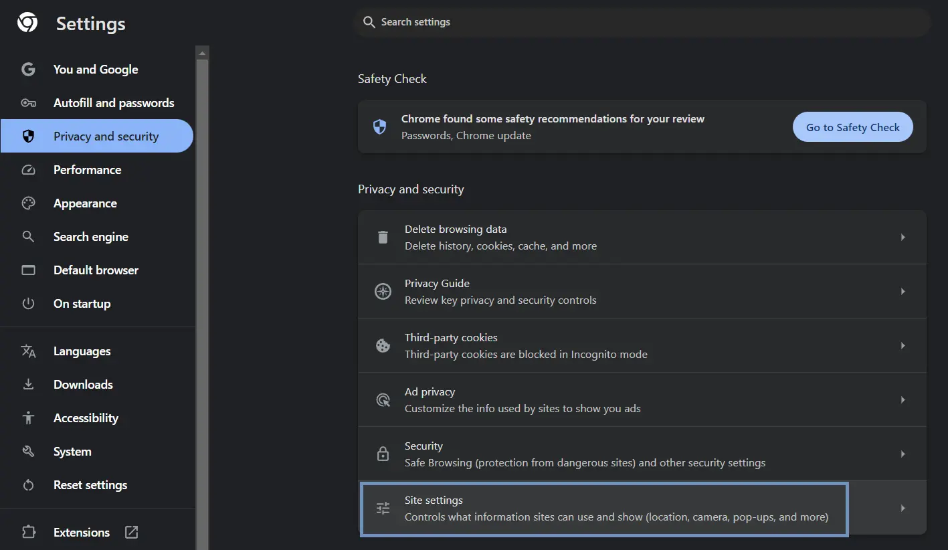
Task: Click the Chrome logo icon beside Settings
Action: (x=27, y=23)
